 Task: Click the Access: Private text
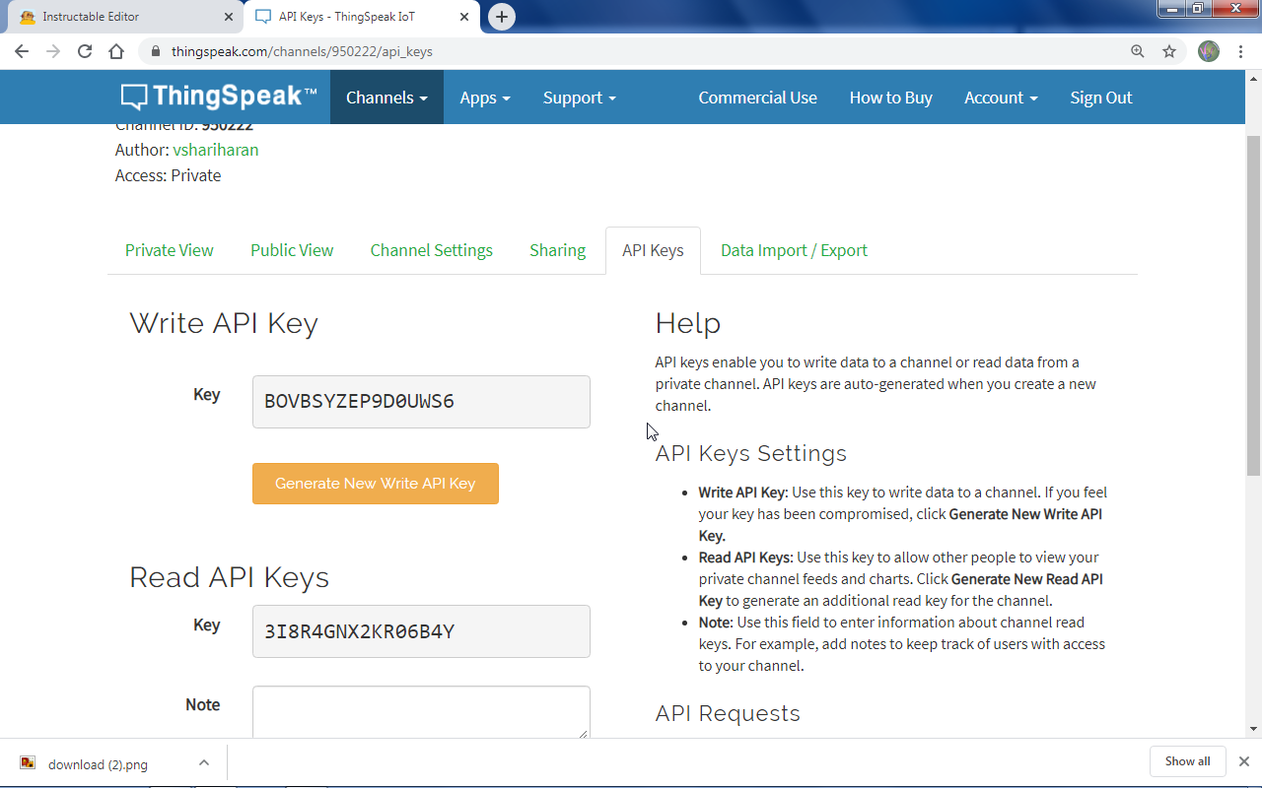[x=169, y=175]
